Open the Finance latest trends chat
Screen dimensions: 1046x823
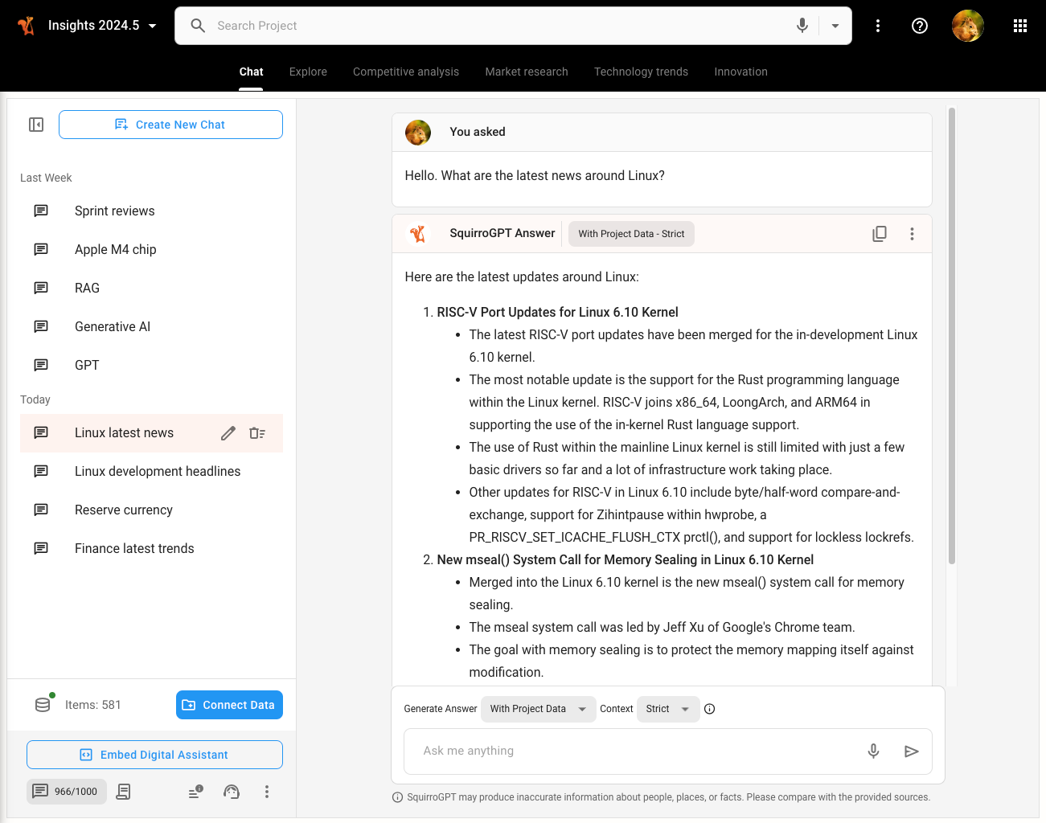coord(151,548)
